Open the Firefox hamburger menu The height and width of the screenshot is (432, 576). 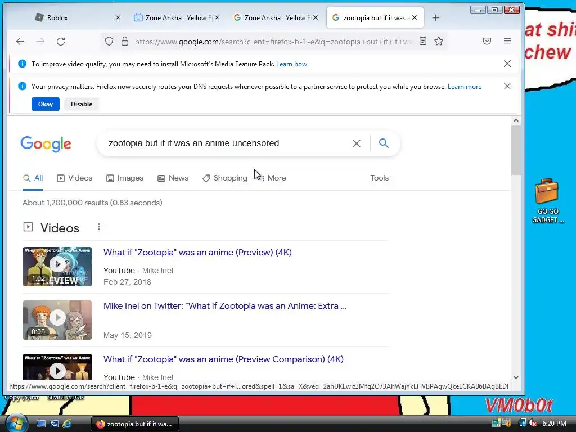pyautogui.click(x=507, y=41)
